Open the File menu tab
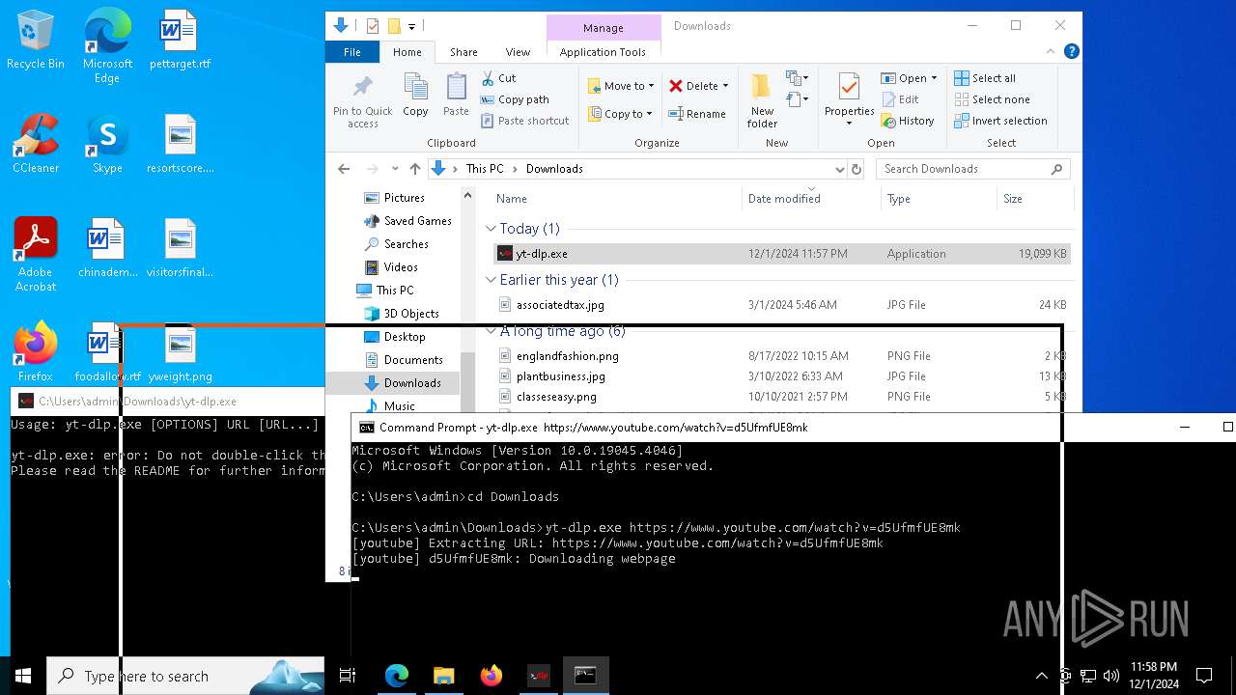 (x=351, y=52)
